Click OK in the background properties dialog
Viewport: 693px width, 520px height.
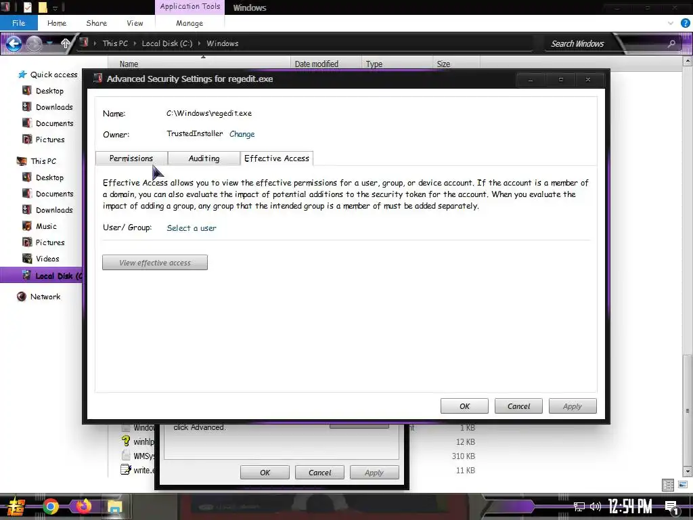pyautogui.click(x=265, y=472)
